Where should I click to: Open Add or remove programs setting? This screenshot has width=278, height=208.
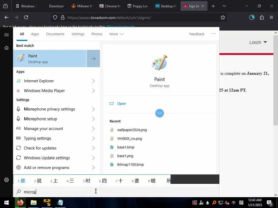click(46, 167)
